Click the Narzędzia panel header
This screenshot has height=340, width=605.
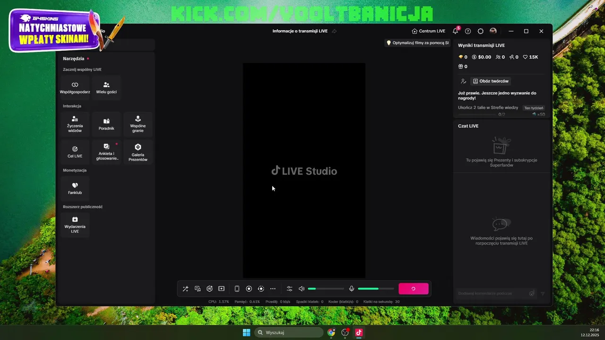point(74,59)
